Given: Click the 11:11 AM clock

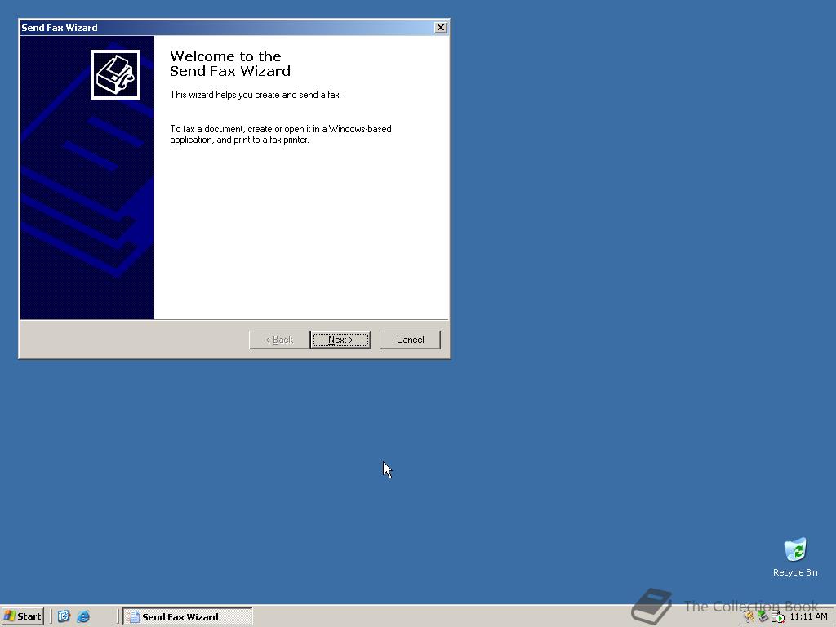Looking at the screenshot, I should [808, 617].
